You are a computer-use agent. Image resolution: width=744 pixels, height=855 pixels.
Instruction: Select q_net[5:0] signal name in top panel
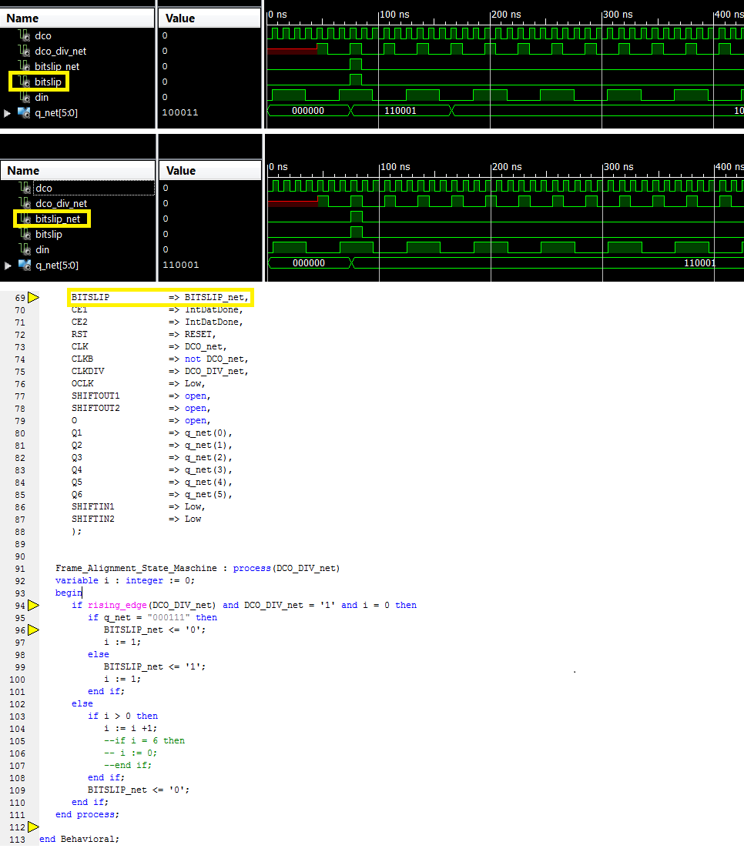pos(56,113)
